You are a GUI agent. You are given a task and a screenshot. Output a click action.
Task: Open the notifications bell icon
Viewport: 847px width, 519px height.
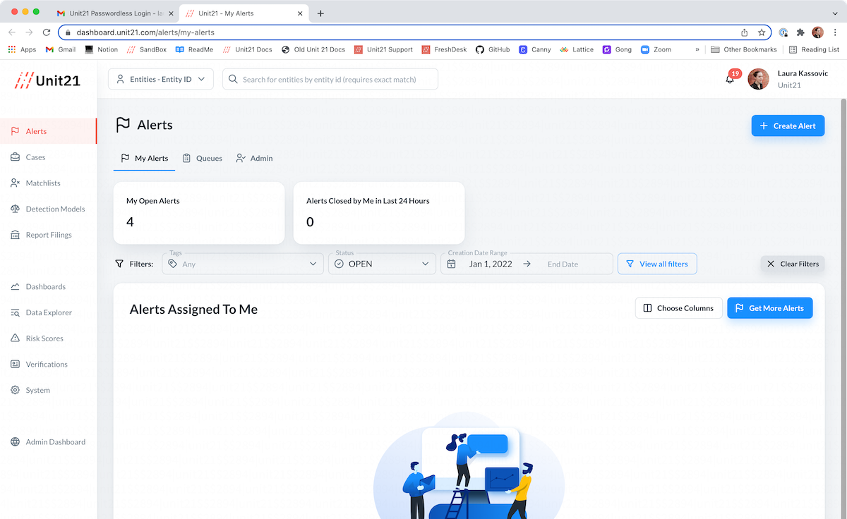[x=730, y=79]
